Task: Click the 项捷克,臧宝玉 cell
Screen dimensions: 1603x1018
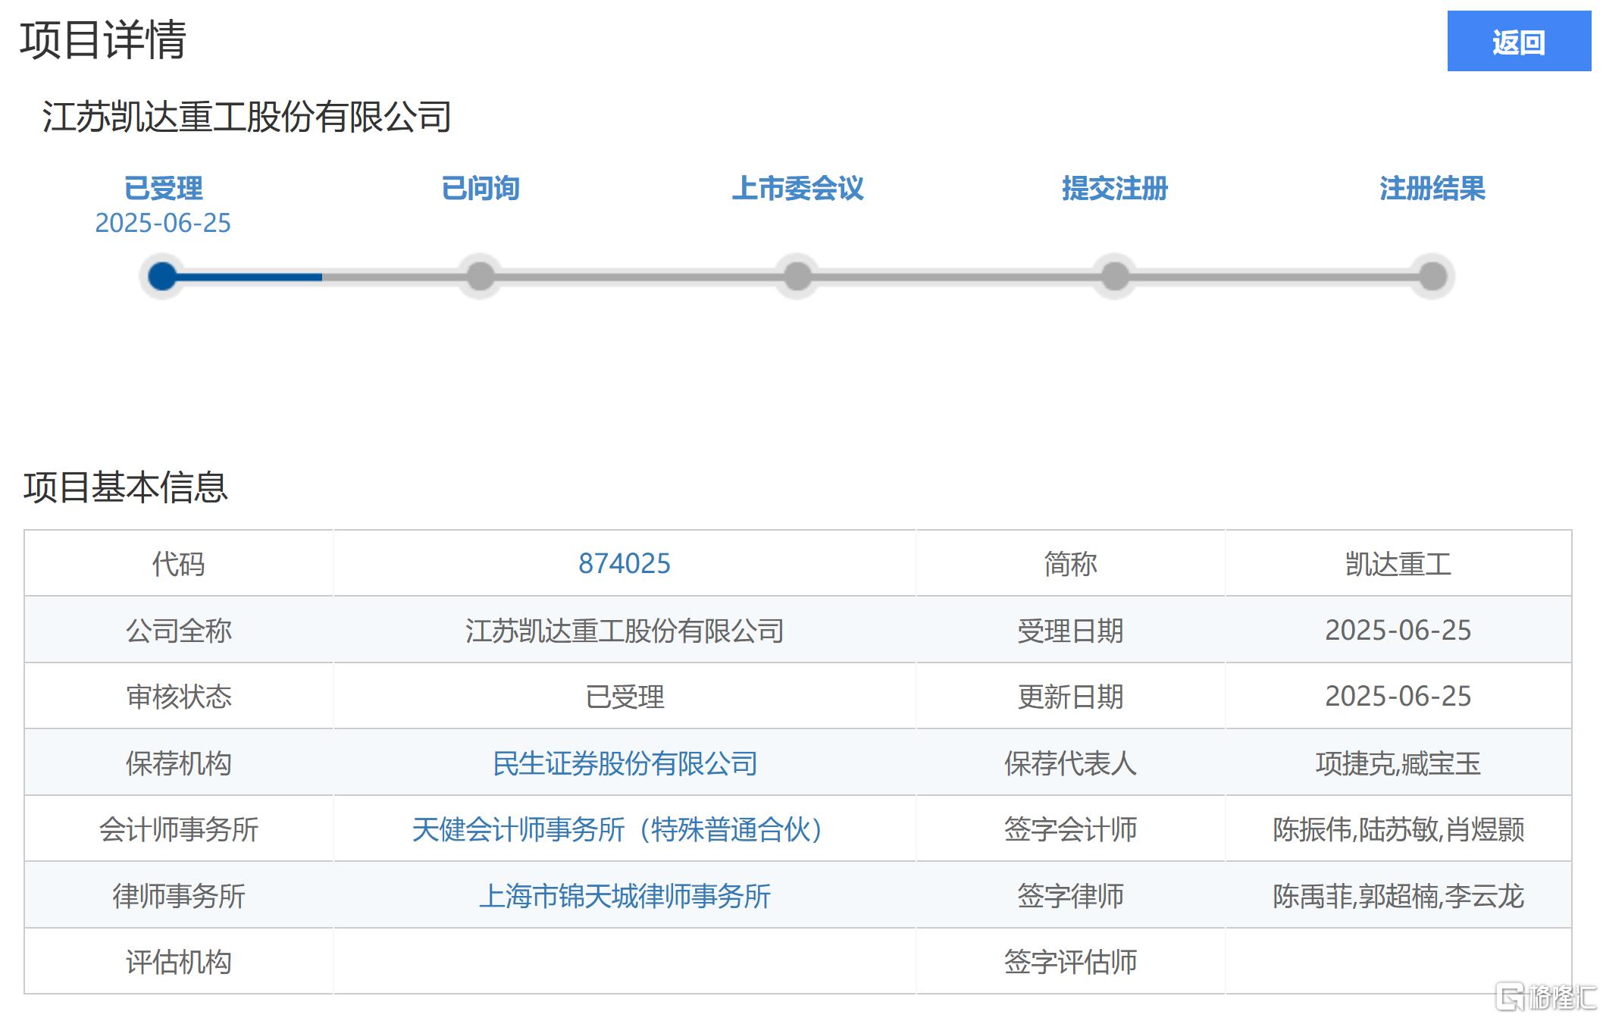Action: coord(1398,763)
